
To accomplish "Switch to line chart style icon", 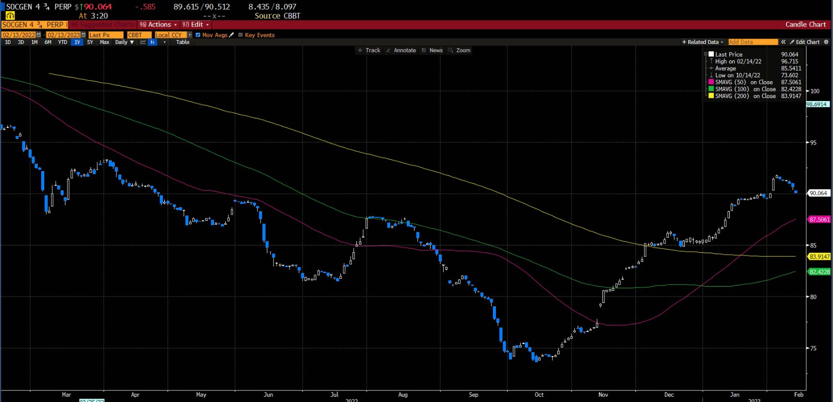I will pos(143,42).
